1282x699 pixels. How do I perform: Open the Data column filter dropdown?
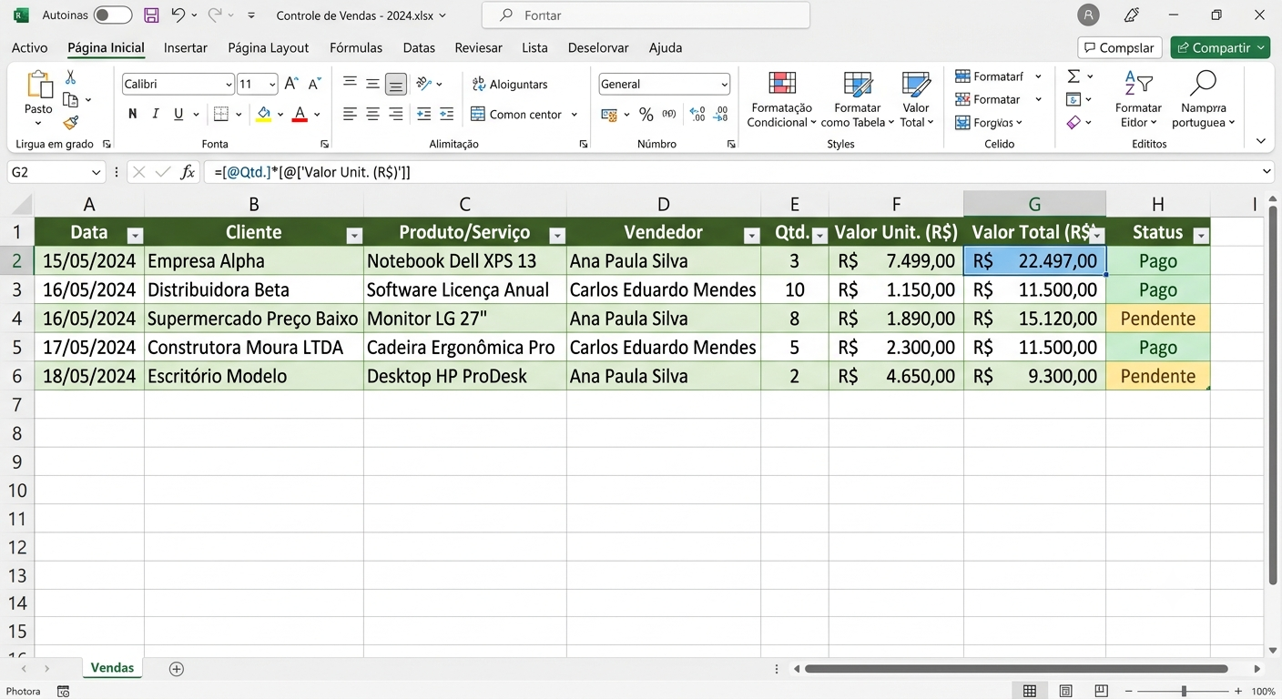pos(135,236)
